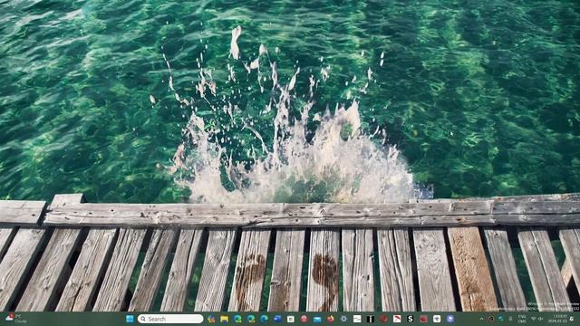Launch Firefox from the taskbar
The width and height of the screenshot is (580, 326).
tap(330, 319)
